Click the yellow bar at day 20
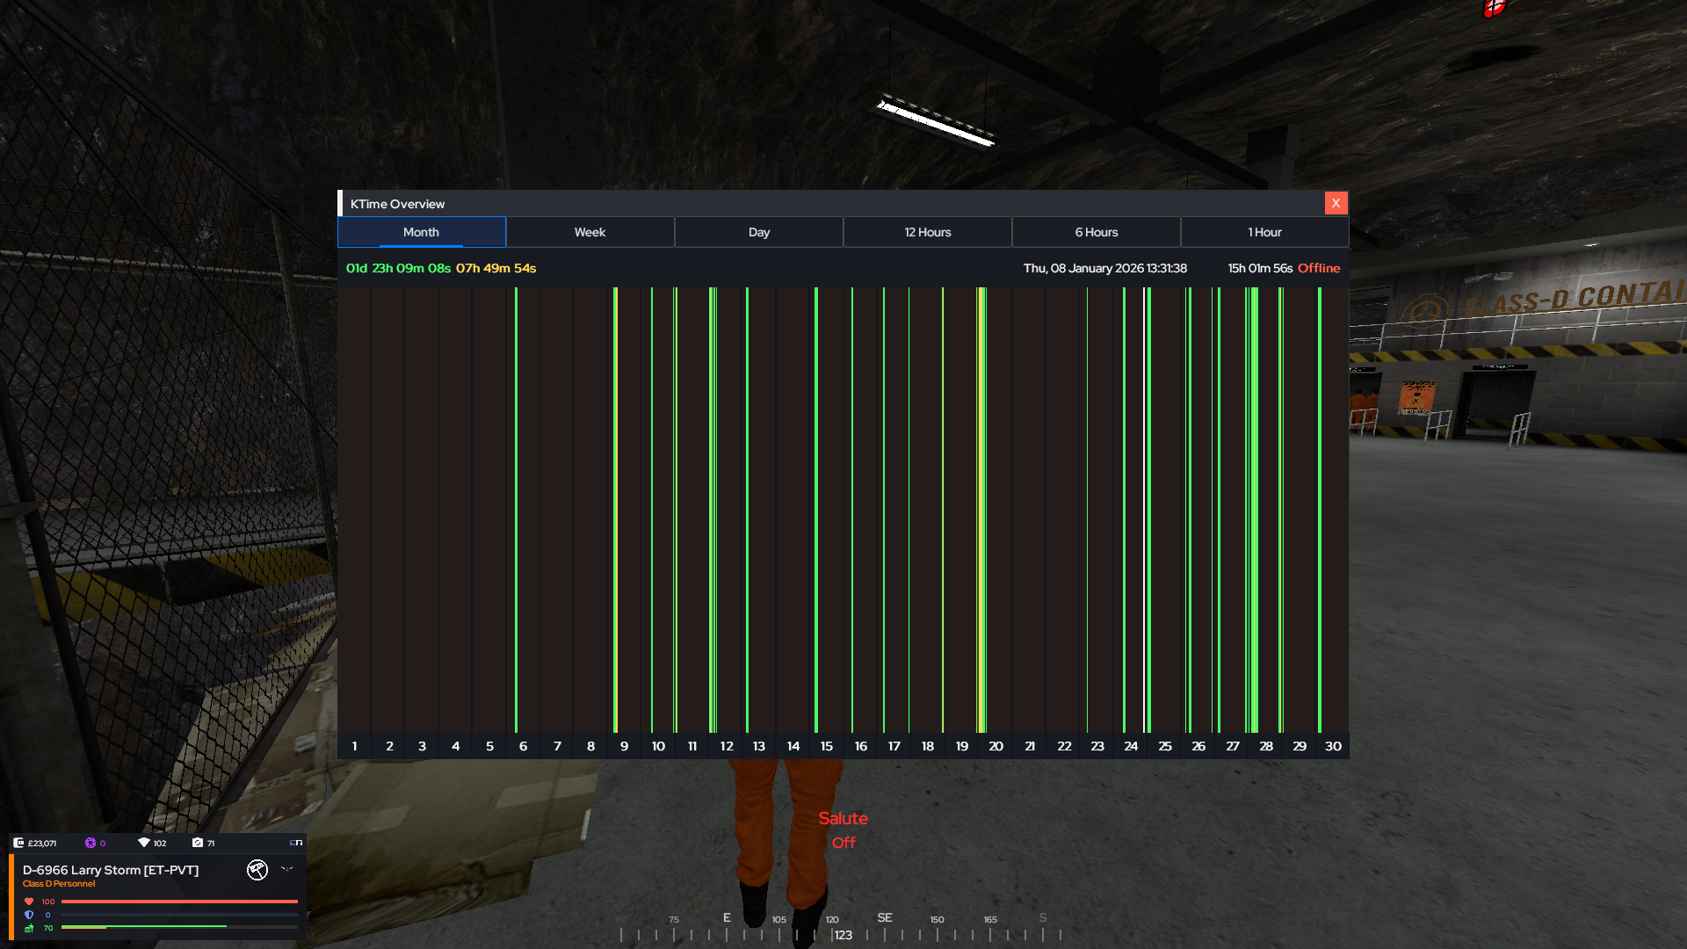 pyautogui.click(x=981, y=510)
